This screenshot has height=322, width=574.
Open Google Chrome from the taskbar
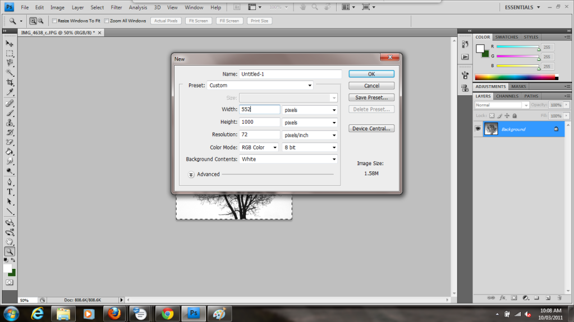[168, 314]
